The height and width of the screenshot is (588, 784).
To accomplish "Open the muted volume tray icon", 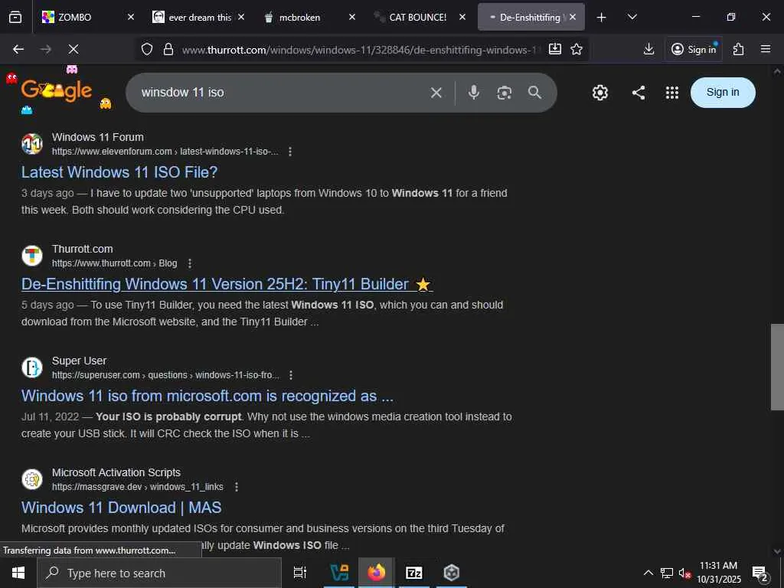I will 684,573.
